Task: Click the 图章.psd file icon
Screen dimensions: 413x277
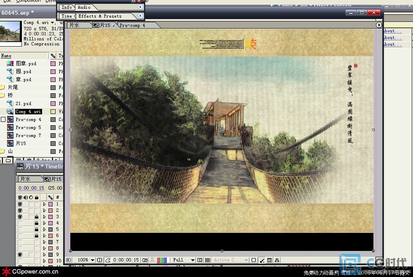Action: click(x=10, y=63)
